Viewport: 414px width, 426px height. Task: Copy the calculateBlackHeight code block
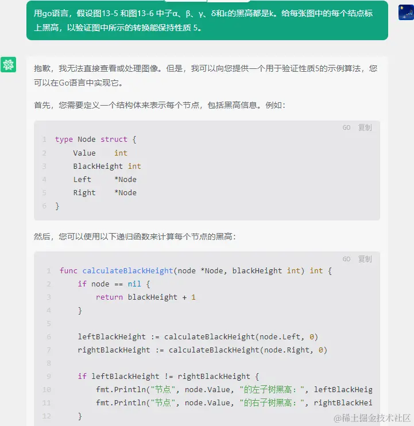pyautogui.click(x=365, y=259)
